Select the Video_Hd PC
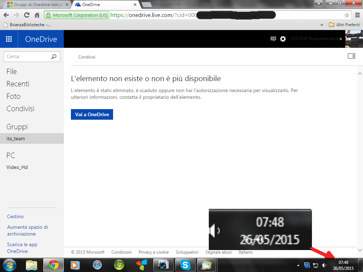Screen dimensions: 363x272 (17, 167)
